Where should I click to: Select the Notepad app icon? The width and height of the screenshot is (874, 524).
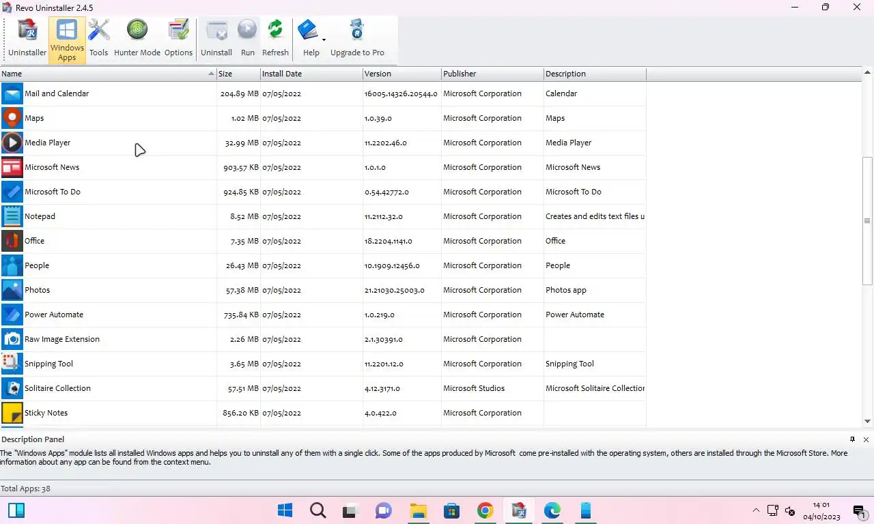tap(12, 216)
